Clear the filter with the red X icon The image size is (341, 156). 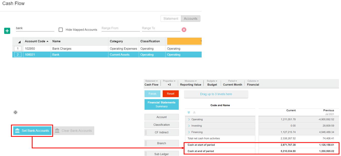tap(184, 30)
